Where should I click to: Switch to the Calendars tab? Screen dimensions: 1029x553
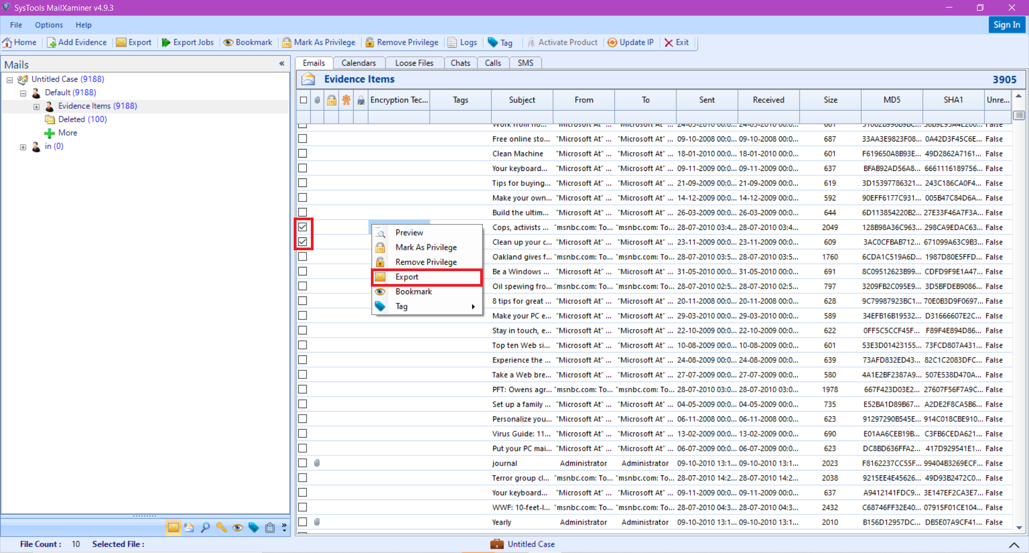[x=359, y=63]
